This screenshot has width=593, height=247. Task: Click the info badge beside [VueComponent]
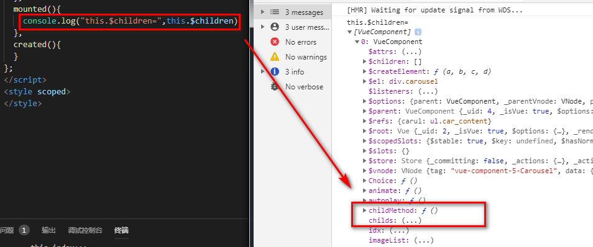(x=418, y=32)
